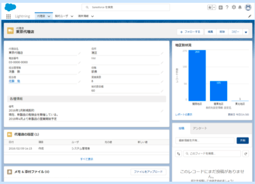Open the user profile avatar
255x184 pixels.
(248, 8)
